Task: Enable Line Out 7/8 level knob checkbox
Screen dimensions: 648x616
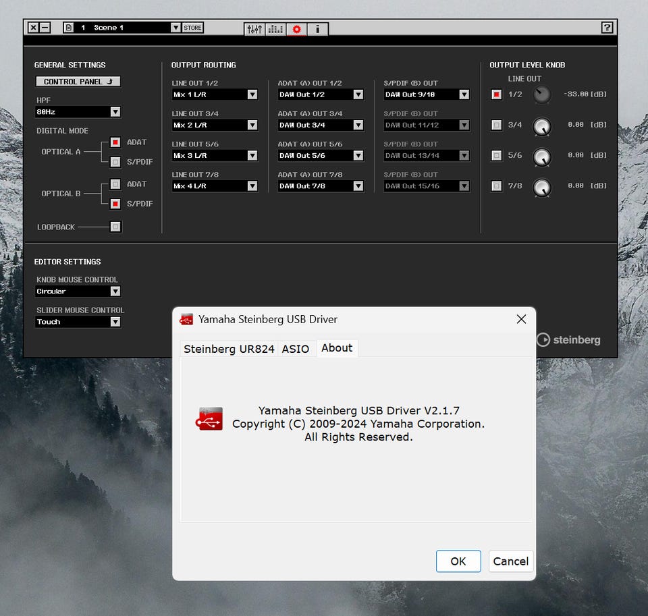Action: (497, 186)
